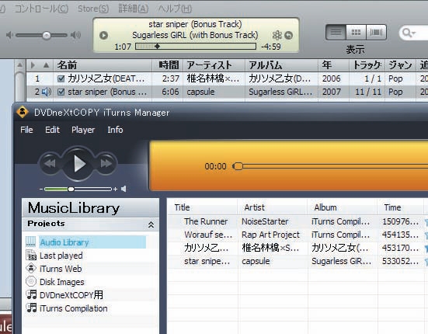Select the capsule star sniper row in iTurns
Image resolution: width=428 pixels, height=334 pixels.
pyautogui.click(x=298, y=261)
